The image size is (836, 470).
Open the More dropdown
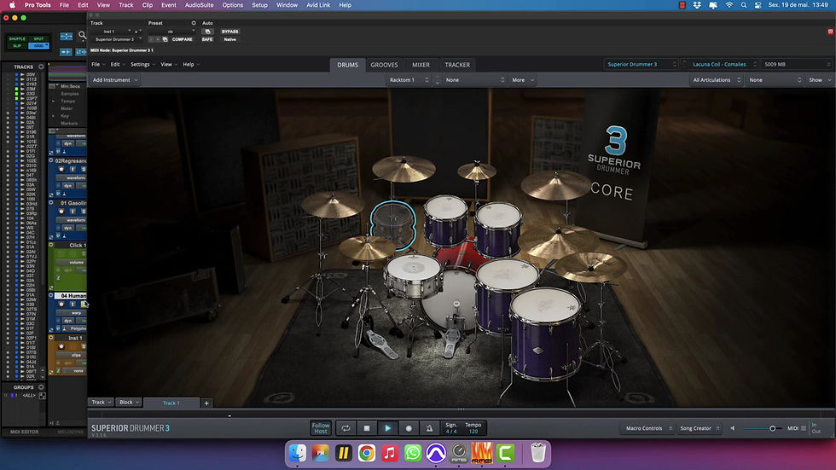click(522, 80)
